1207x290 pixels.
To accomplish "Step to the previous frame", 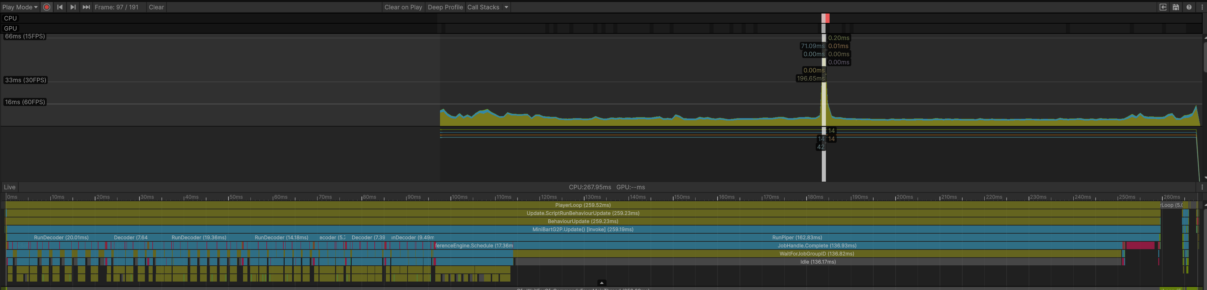I will tap(60, 7).
